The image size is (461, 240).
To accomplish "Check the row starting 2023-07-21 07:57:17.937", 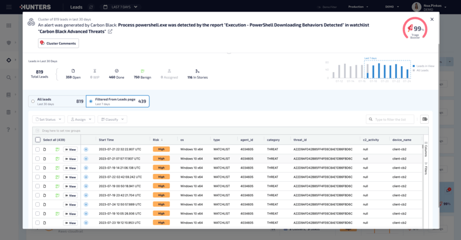I will 37,159.
